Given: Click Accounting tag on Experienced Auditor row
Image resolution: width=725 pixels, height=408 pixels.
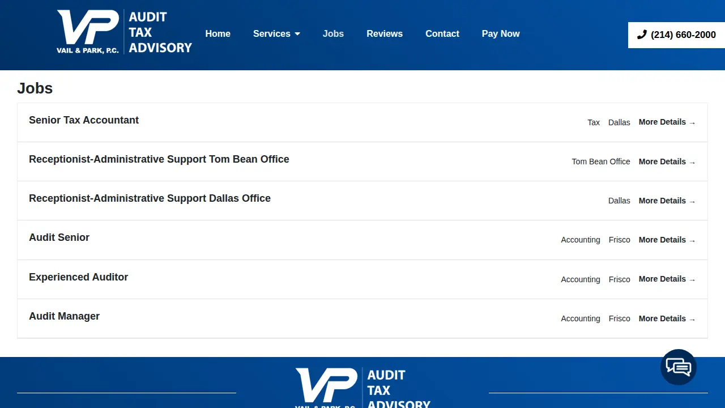Looking at the screenshot, I should (x=581, y=279).
